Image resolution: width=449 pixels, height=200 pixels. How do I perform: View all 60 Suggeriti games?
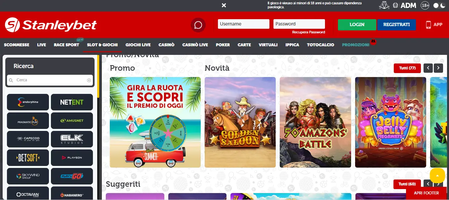pyautogui.click(x=407, y=184)
